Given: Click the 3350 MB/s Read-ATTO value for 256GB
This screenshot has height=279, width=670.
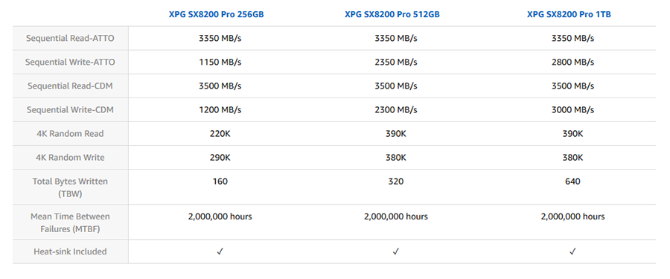Looking at the screenshot, I should [x=220, y=38].
